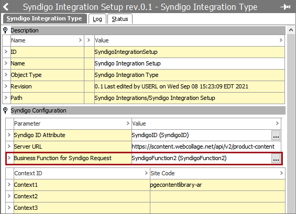Image resolution: width=296 pixels, height=214 pixels.
Task: Click the pin icon in title bar
Action: point(285,7)
